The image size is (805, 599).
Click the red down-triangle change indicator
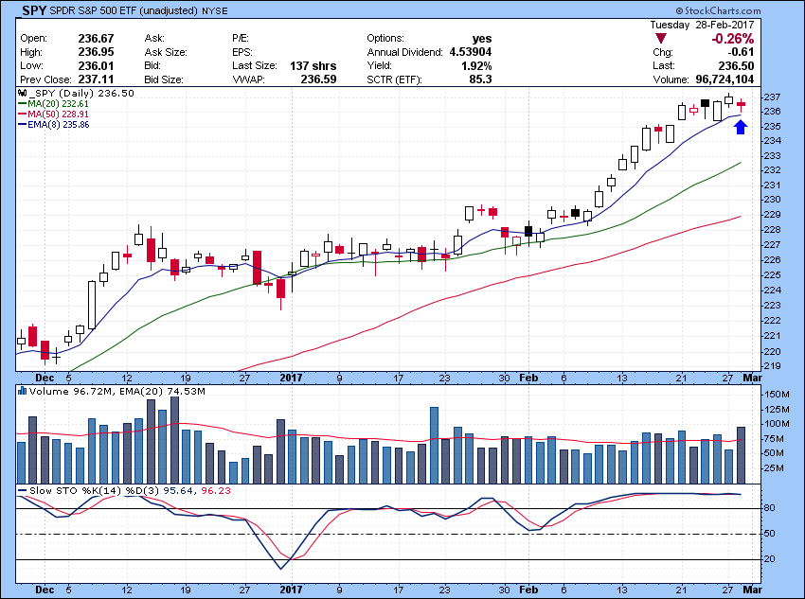661,39
